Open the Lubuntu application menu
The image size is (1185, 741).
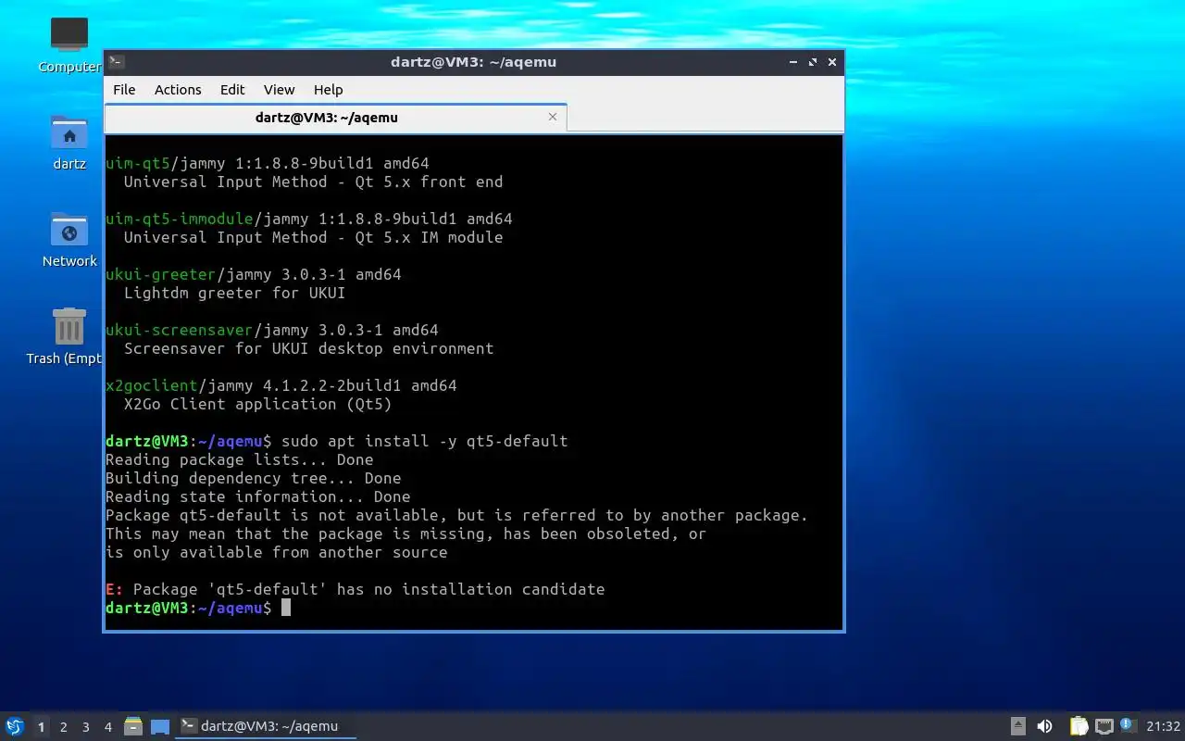pos(15,726)
